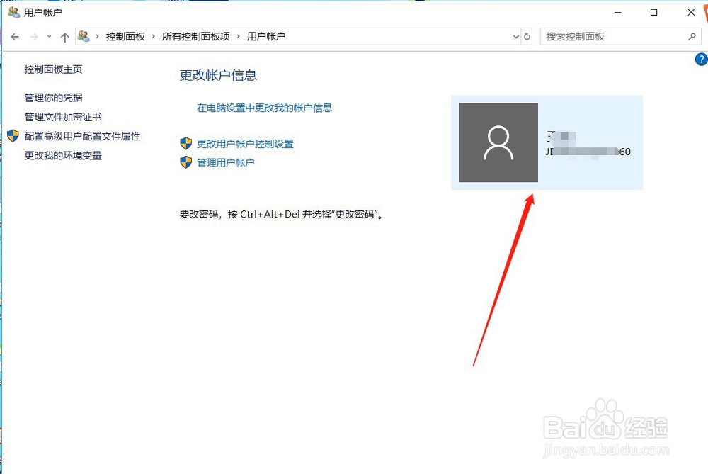The height and width of the screenshot is (474, 708).
Task: Click the user accounts icon in the address bar
Action: click(84, 36)
